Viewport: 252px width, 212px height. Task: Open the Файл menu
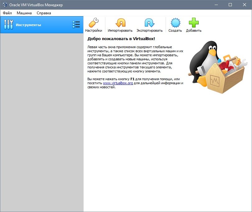click(x=7, y=13)
